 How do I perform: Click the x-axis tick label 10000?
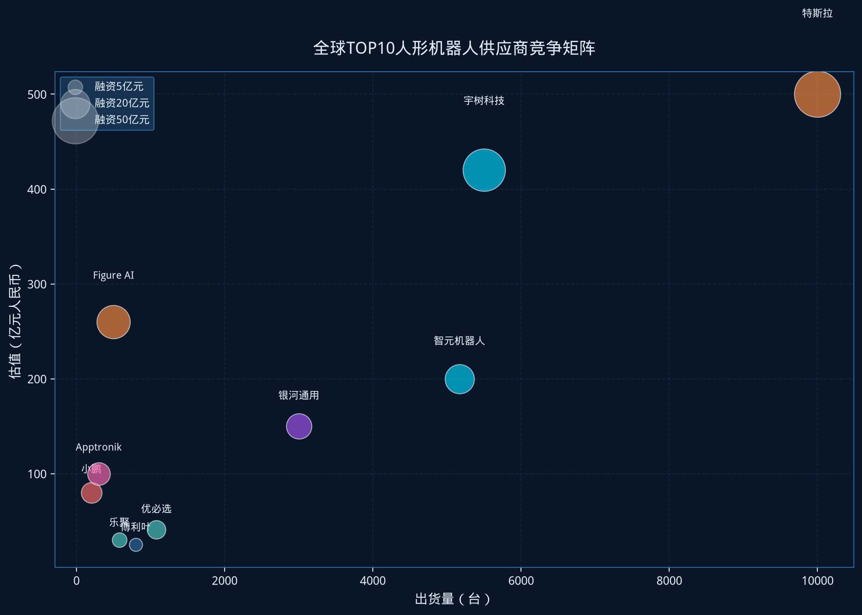(817, 581)
